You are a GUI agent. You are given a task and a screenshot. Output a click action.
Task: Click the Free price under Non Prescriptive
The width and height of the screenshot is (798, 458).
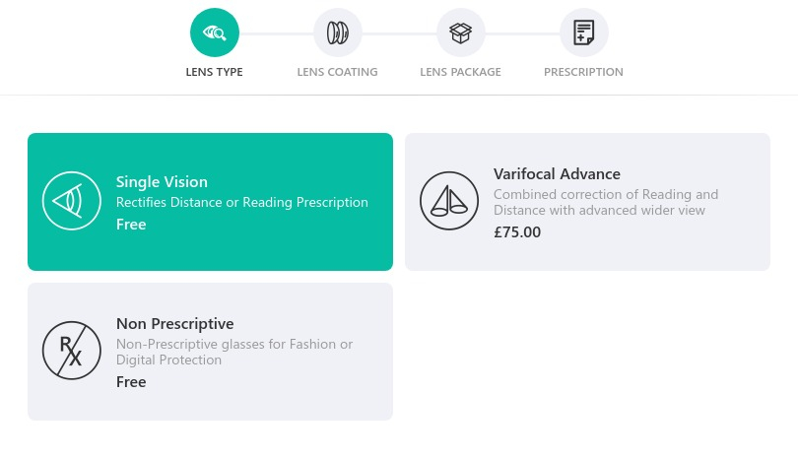click(131, 382)
